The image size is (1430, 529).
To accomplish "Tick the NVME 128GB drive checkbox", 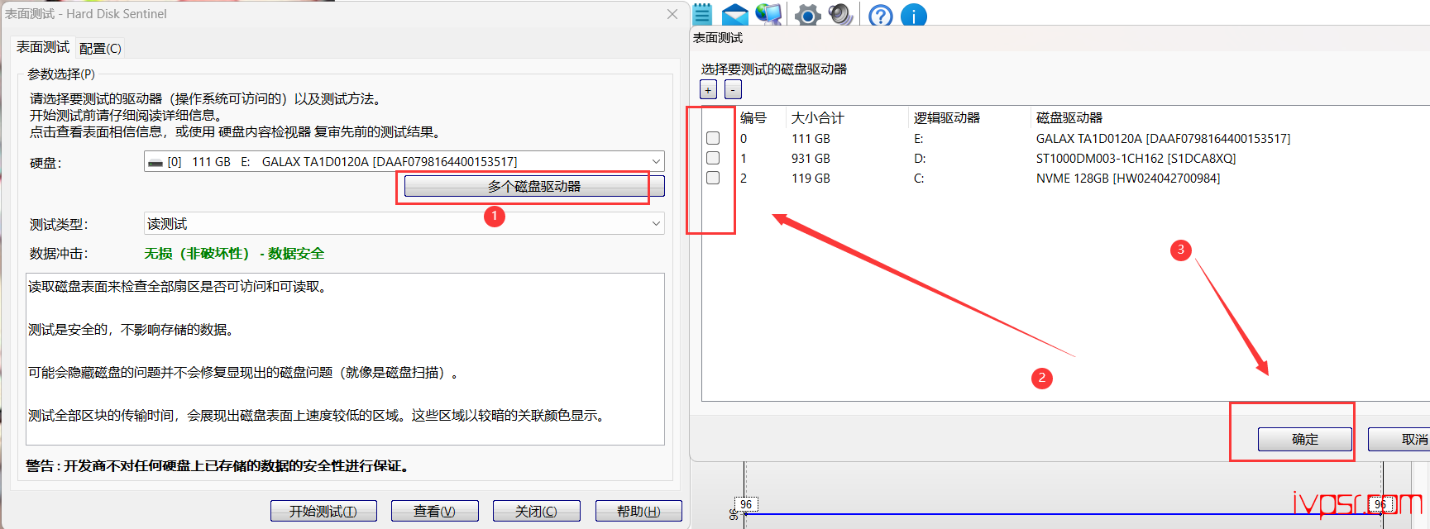I will [713, 179].
